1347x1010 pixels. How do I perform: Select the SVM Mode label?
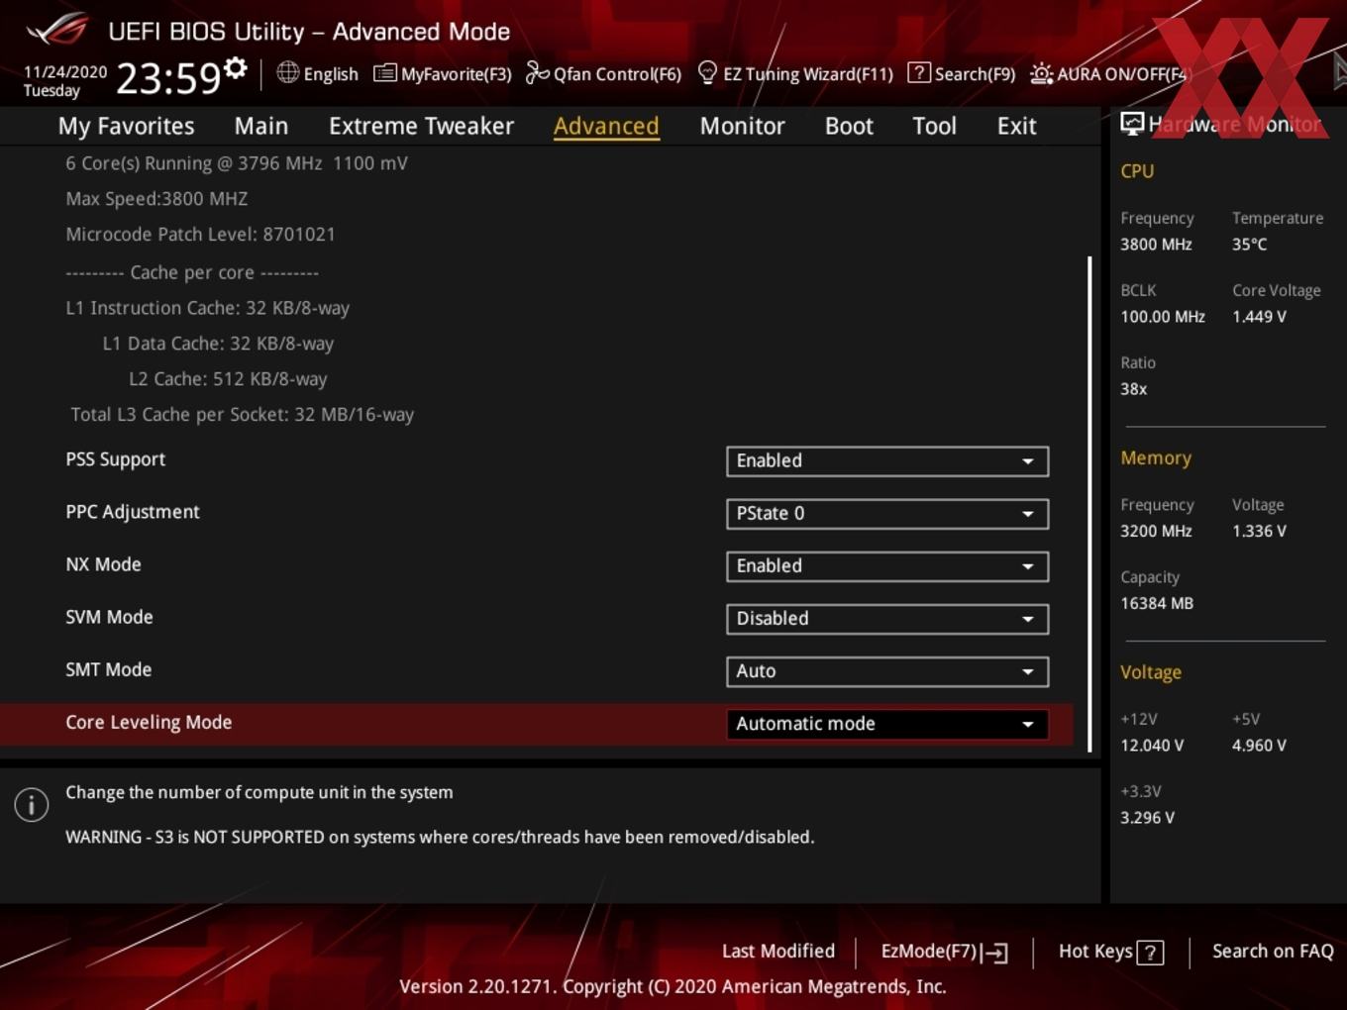[109, 618]
